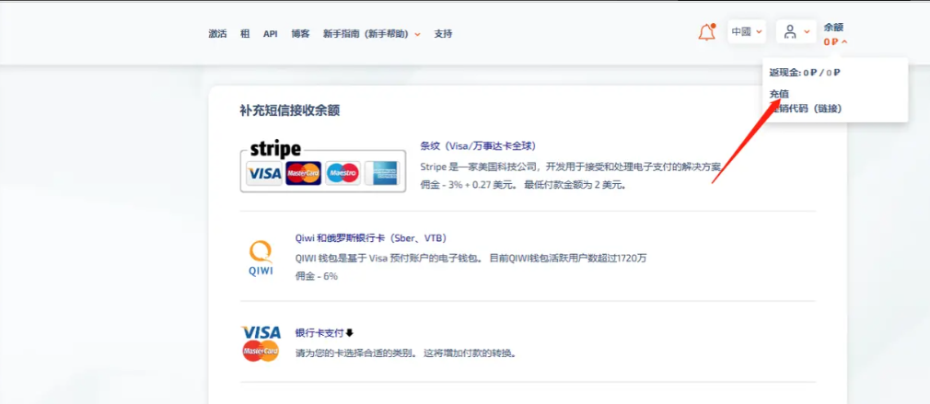Visit the 博客 page
Image resolution: width=930 pixels, height=404 pixels.
pos(300,34)
